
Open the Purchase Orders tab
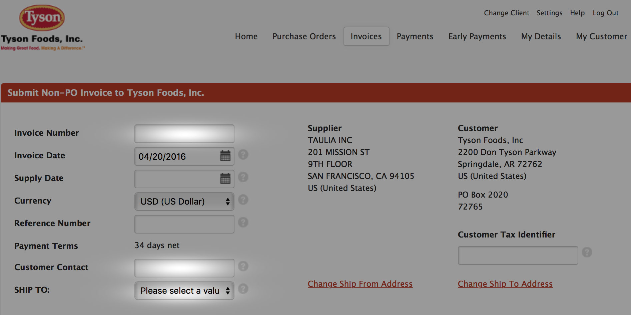[304, 36]
